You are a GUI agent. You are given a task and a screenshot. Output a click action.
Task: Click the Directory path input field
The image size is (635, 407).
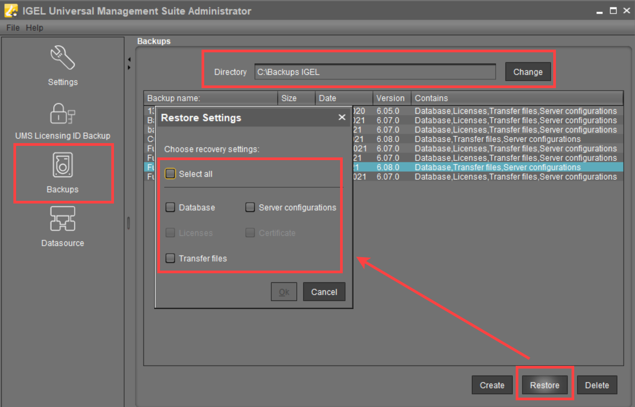[374, 72]
